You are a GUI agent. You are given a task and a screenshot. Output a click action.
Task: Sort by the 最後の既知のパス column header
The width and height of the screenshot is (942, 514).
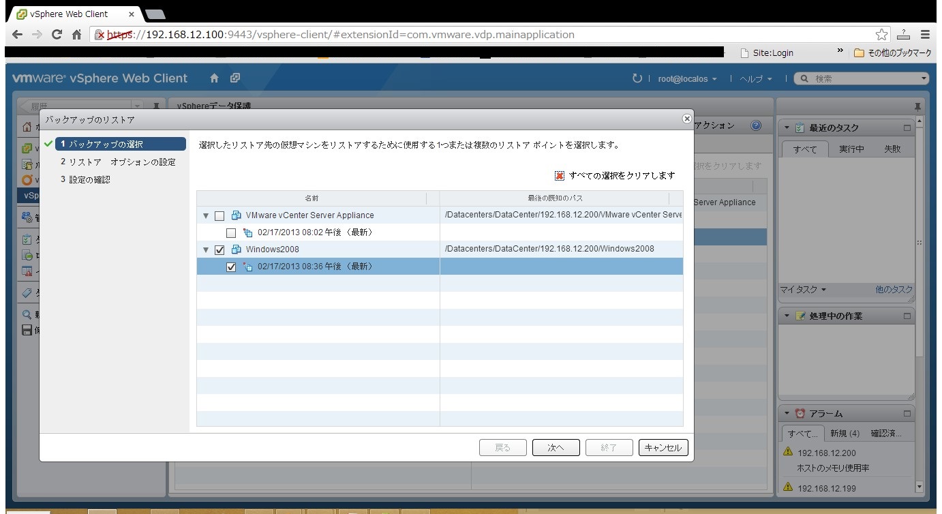pyautogui.click(x=555, y=198)
